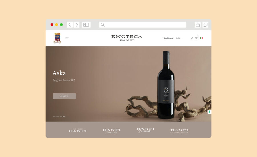
Task: Click the Banfi crest logo
Action: [57, 38]
